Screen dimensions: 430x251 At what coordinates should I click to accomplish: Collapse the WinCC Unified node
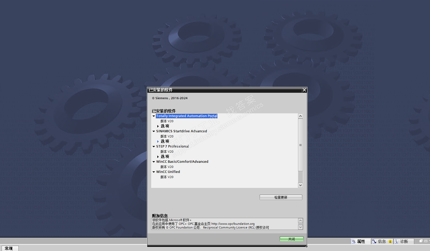pos(154,172)
